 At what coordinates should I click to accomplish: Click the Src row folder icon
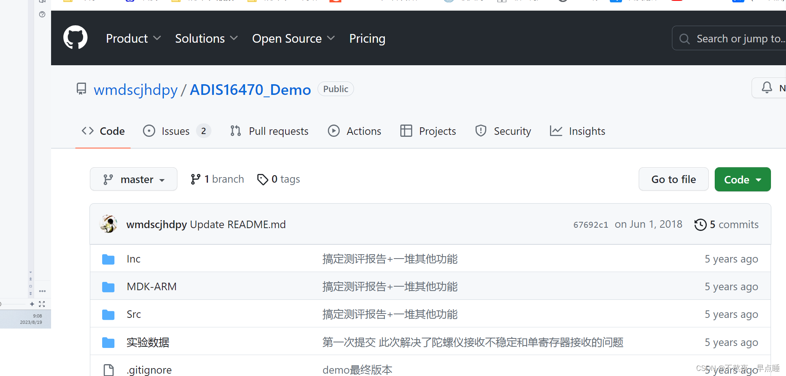pyautogui.click(x=108, y=315)
